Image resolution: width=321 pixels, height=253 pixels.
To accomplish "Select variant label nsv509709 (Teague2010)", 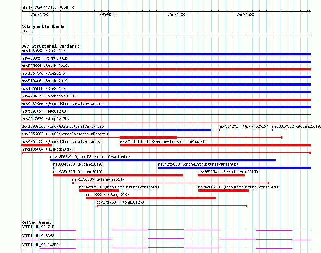I will [x=45, y=111].
